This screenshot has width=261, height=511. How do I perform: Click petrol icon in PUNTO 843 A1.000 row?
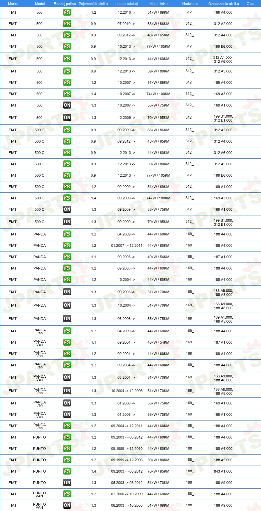pos(67,471)
